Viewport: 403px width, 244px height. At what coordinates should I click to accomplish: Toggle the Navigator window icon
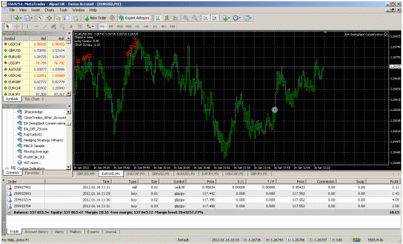[x=58, y=18]
